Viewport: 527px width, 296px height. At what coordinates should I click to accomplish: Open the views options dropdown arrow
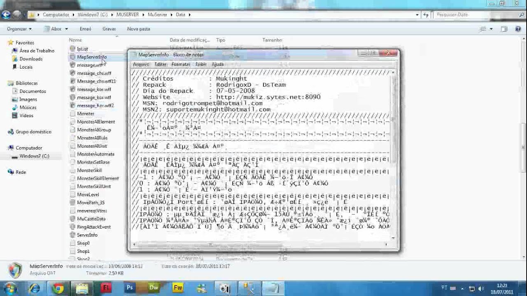click(x=491, y=29)
